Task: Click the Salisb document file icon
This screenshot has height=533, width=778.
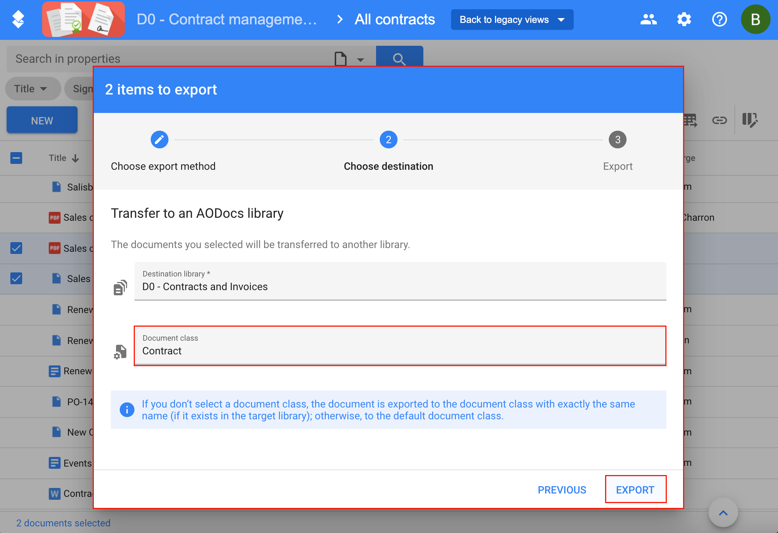Action: 56,187
